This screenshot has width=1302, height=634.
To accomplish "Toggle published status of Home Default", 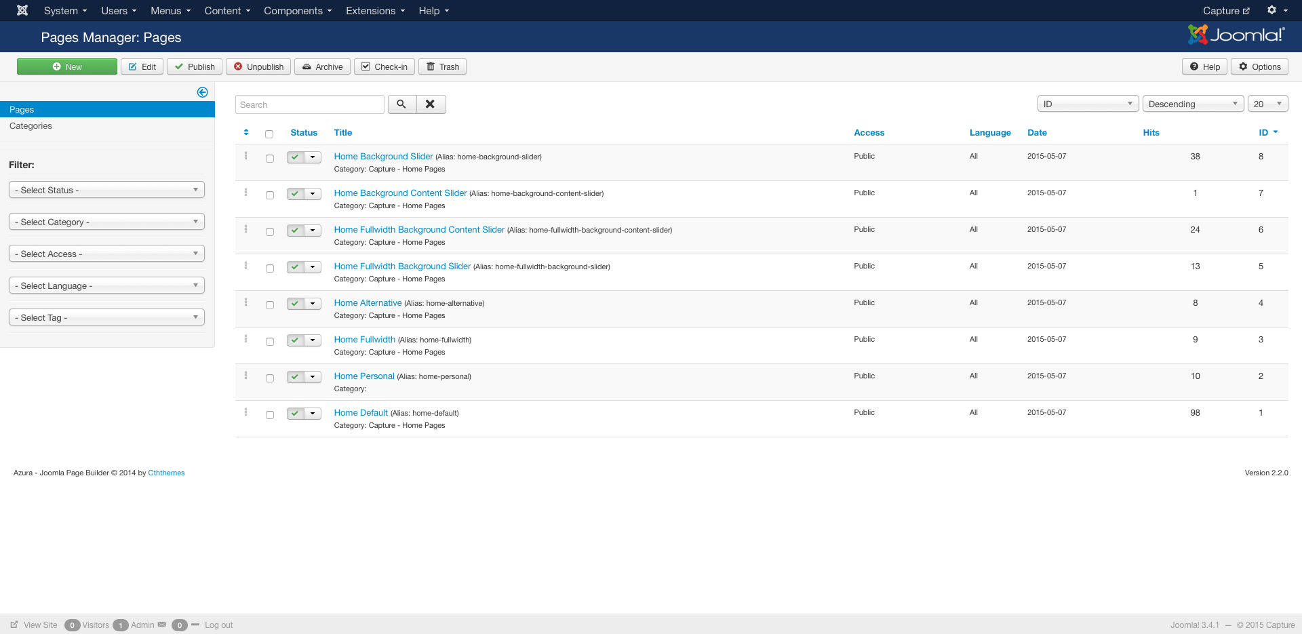I will click(295, 414).
